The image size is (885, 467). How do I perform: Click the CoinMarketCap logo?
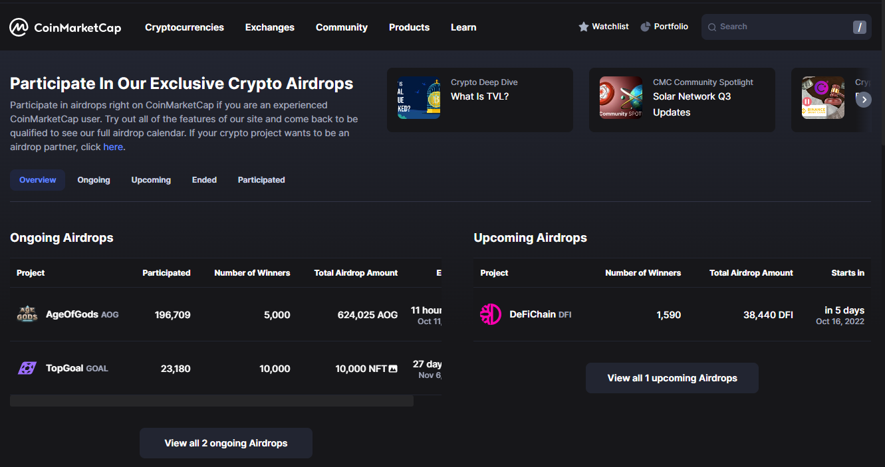click(65, 27)
